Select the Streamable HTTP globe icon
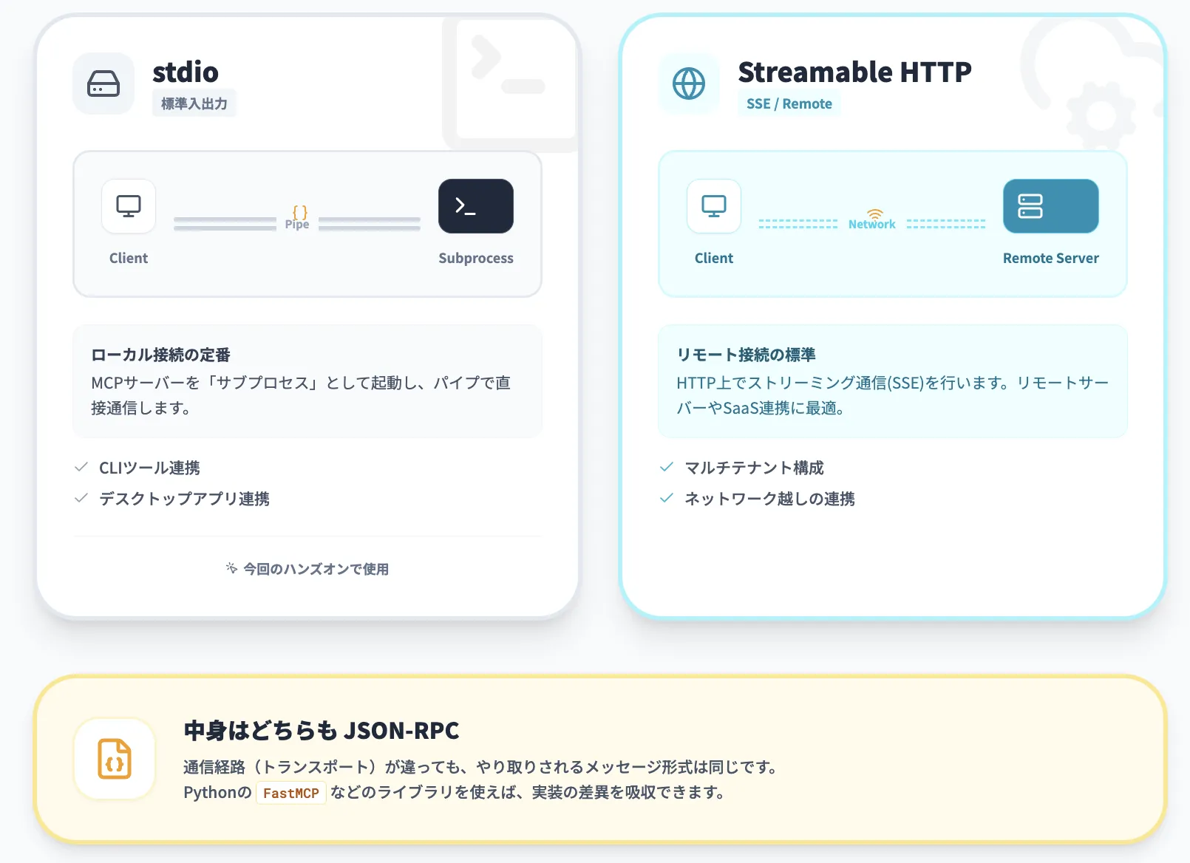 (688, 83)
